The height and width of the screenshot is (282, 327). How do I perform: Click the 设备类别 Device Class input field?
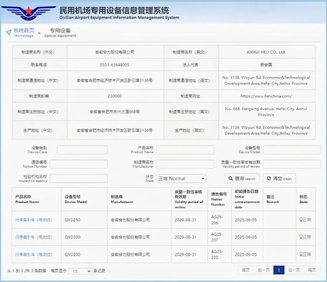tap(82, 150)
